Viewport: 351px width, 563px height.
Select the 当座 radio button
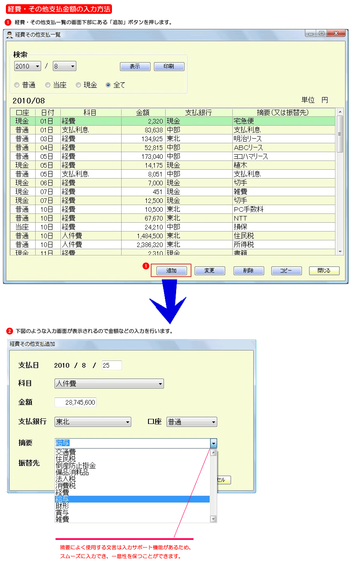(x=48, y=85)
